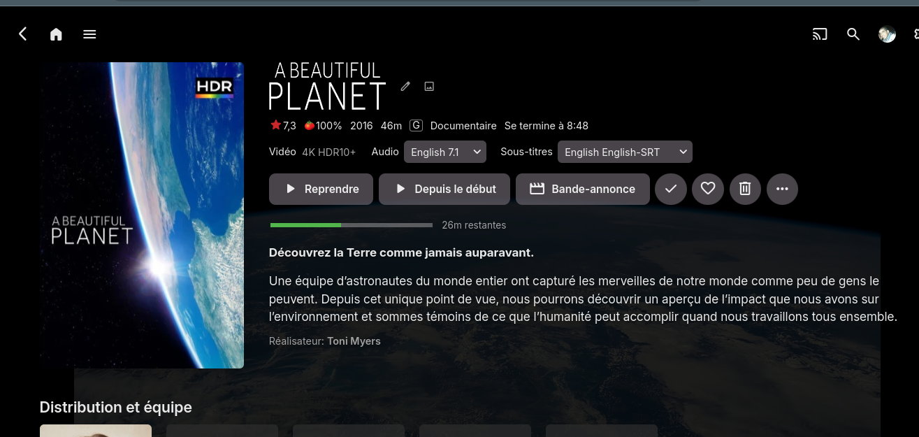Image resolution: width=919 pixels, height=437 pixels.
Task: Open search with the magnifier icon
Action: [x=853, y=34]
